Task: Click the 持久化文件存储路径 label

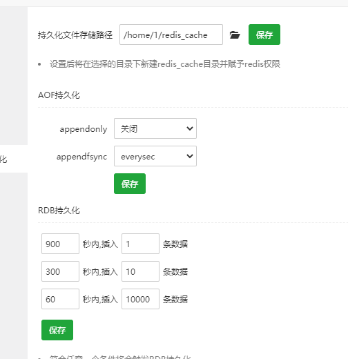Action: [x=75, y=35]
